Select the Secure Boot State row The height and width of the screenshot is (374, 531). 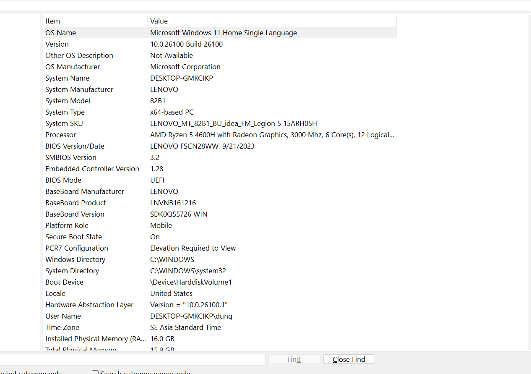[x=220, y=237]
